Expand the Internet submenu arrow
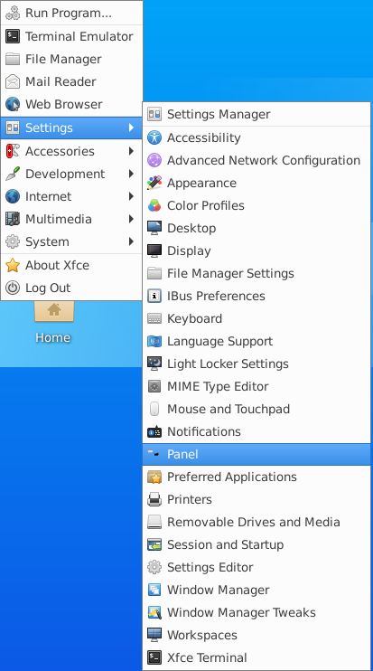 131,196
